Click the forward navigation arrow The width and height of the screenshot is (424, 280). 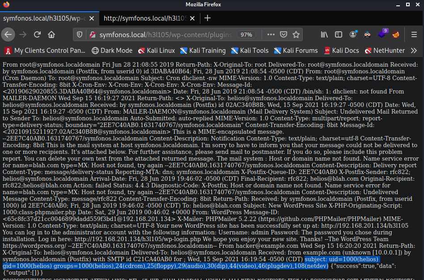[23, 34]
